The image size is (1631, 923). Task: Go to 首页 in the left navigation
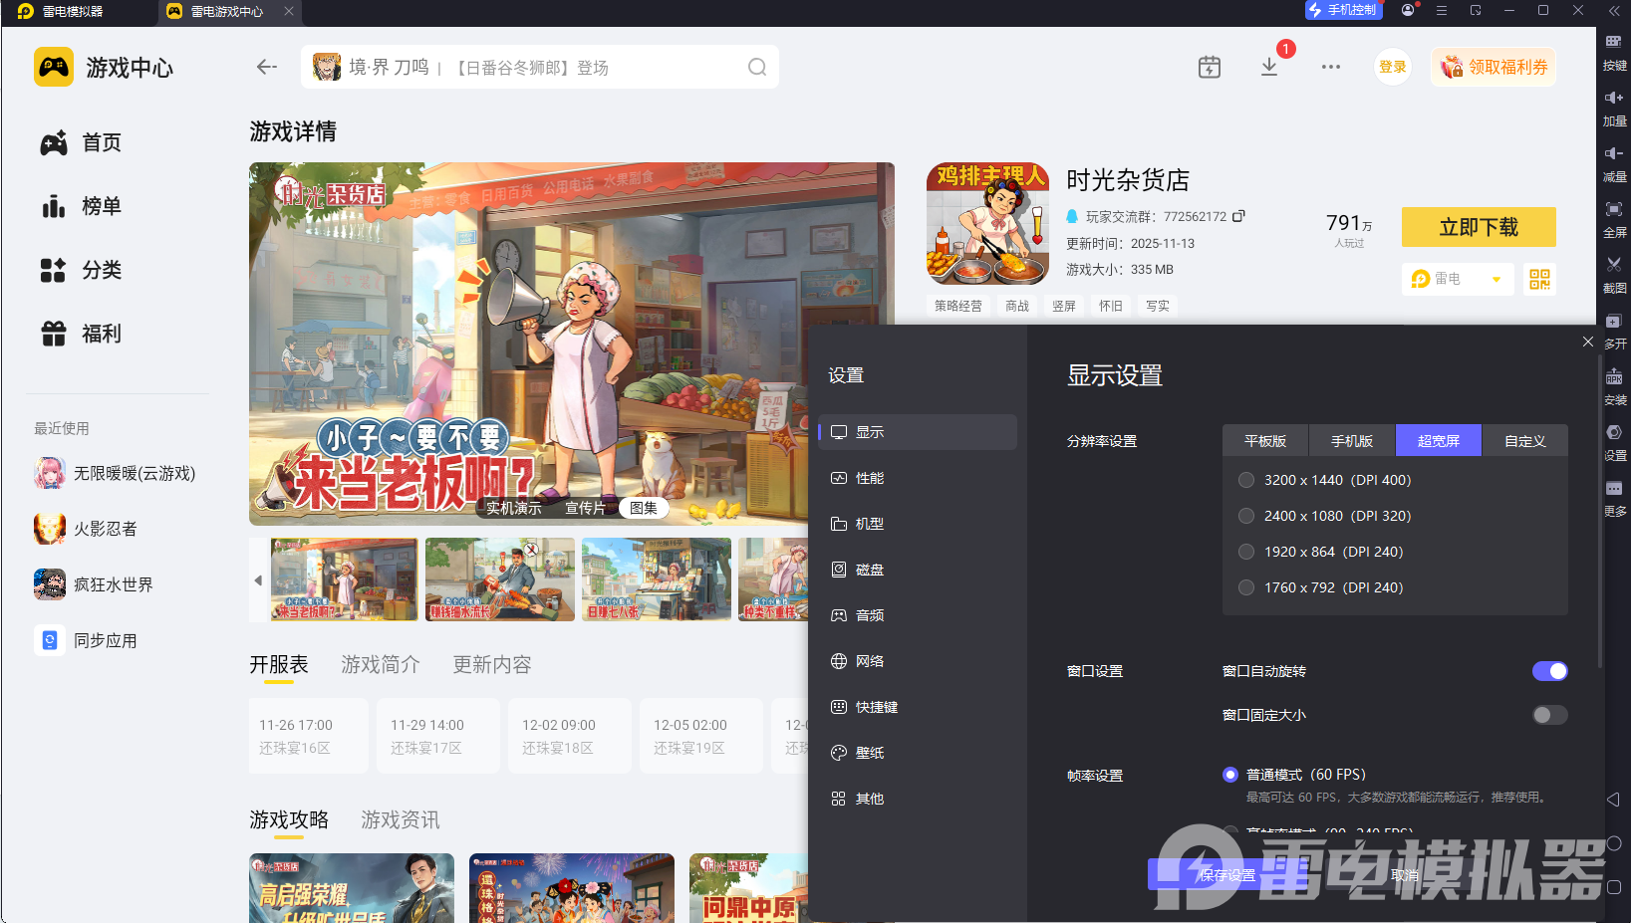82,142
